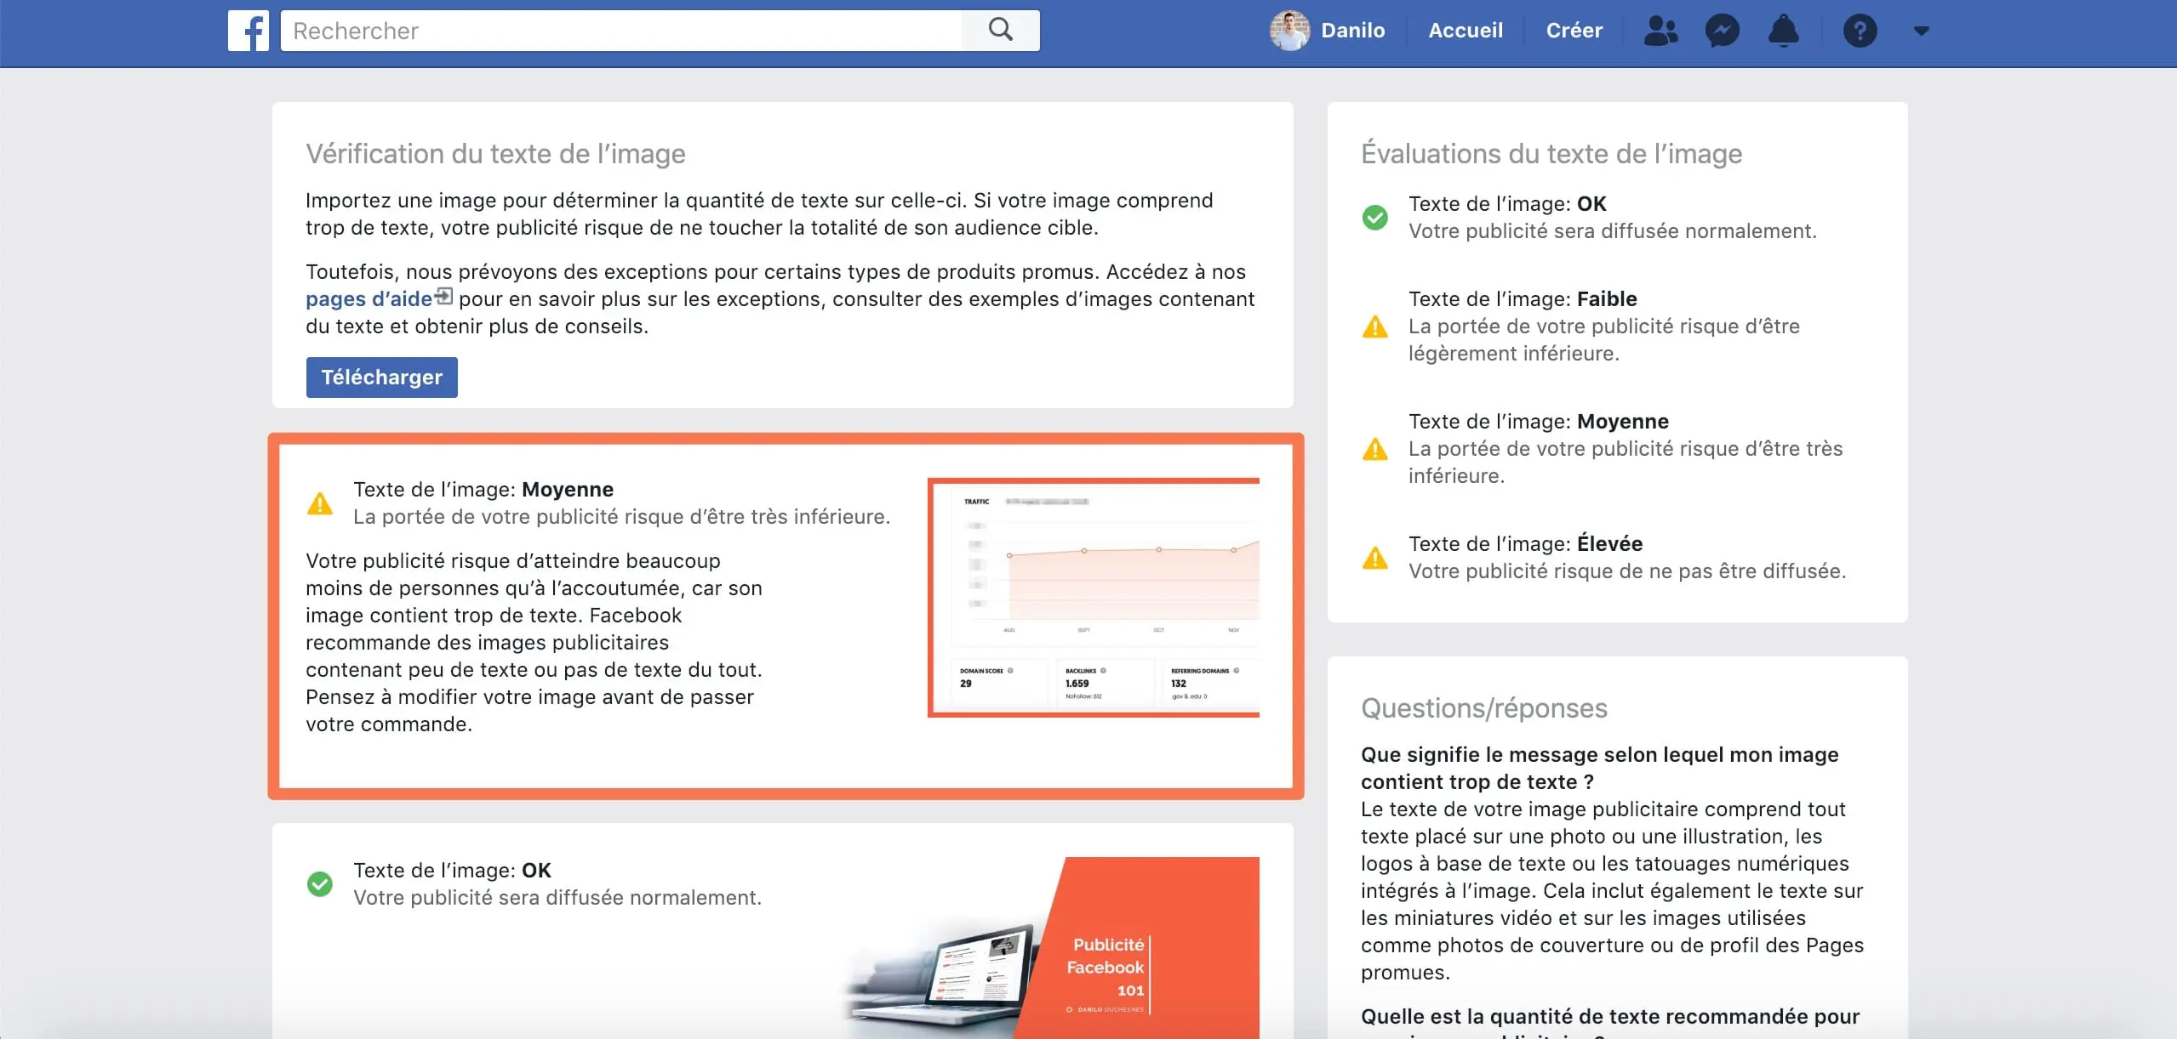Click the search magnifier icon
2177x1039 pixels.
pyautogui.click(x=1000, y=30)
